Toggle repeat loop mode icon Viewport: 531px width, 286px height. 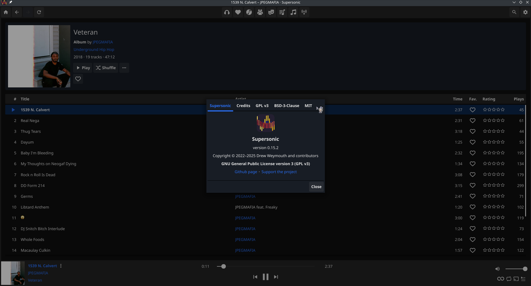pyautogui.click(x=509, y=279)
